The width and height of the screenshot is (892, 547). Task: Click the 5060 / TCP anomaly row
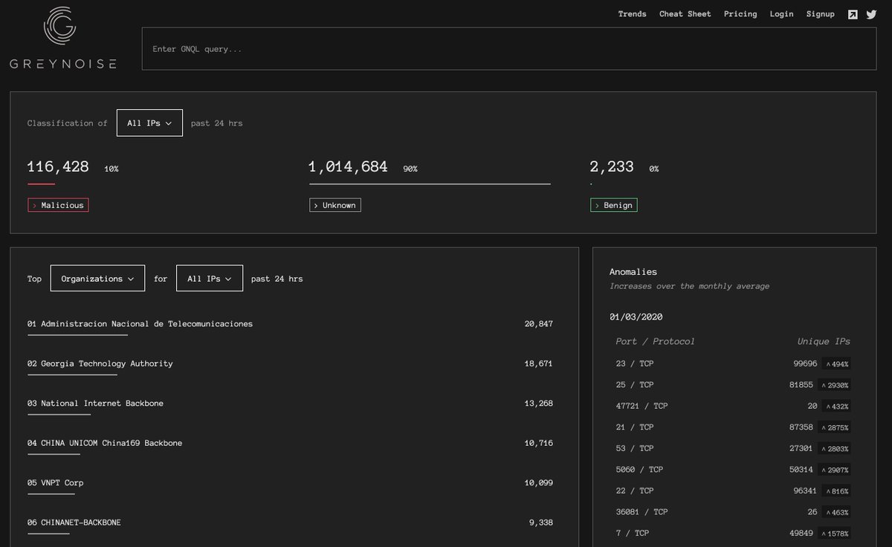coord(733,470)
